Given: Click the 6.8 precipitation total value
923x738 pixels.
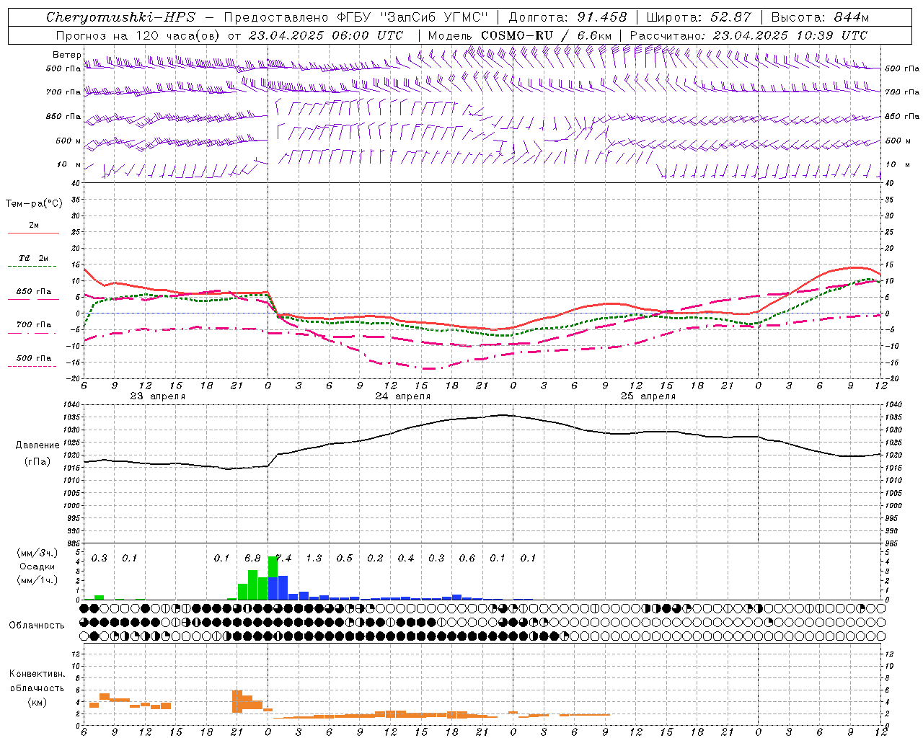Looking at the screenshot, I should coord(252,559).
